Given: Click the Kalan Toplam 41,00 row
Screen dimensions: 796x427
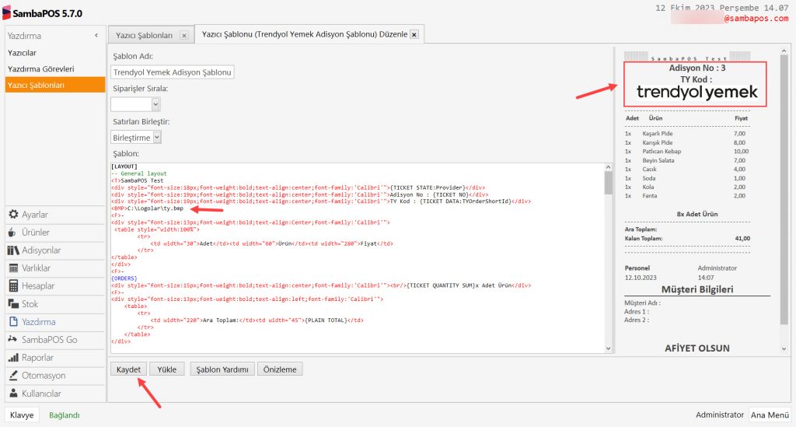Looking at the screenshot, I should [687, 238].
